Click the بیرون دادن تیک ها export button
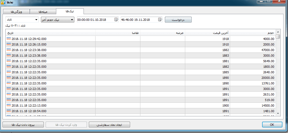The image size is (288, 133). (23, 125)
